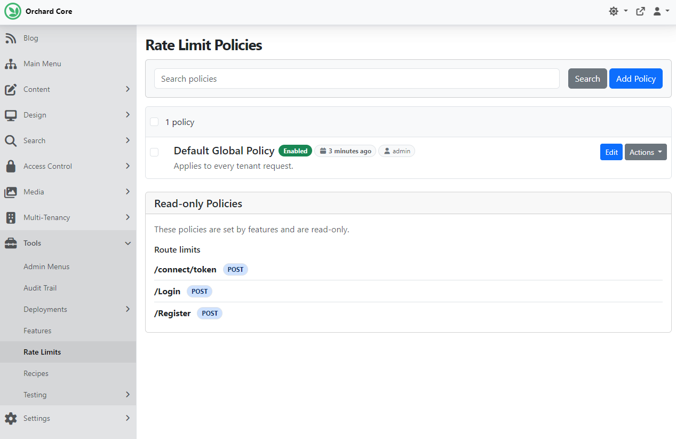Edit the Default Global Policy
The width and height of the screenshot is (676, 439).
611,152
